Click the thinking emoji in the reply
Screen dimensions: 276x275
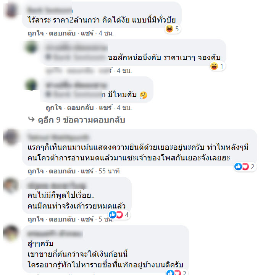(144, 95)
